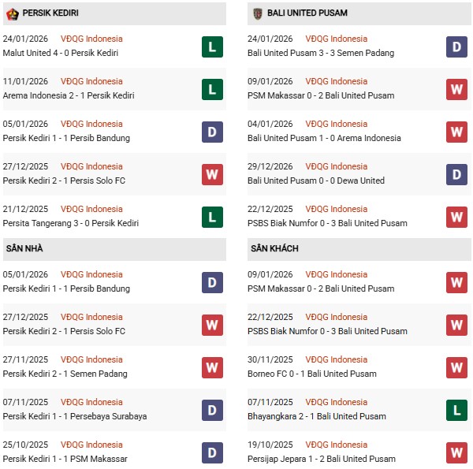Screen dimensions: 473x469
Task: Click the Persik Kediri team logo
Action: (12, 13)
